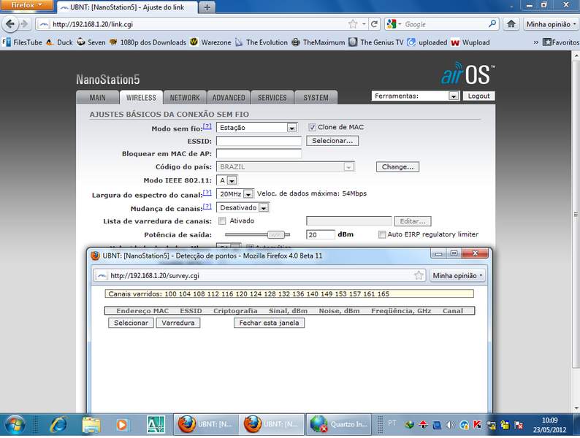This screenshot has height=438, width=580.
Task: Enable Lista de varredura de canais Ativado
Action: [222, 221]
